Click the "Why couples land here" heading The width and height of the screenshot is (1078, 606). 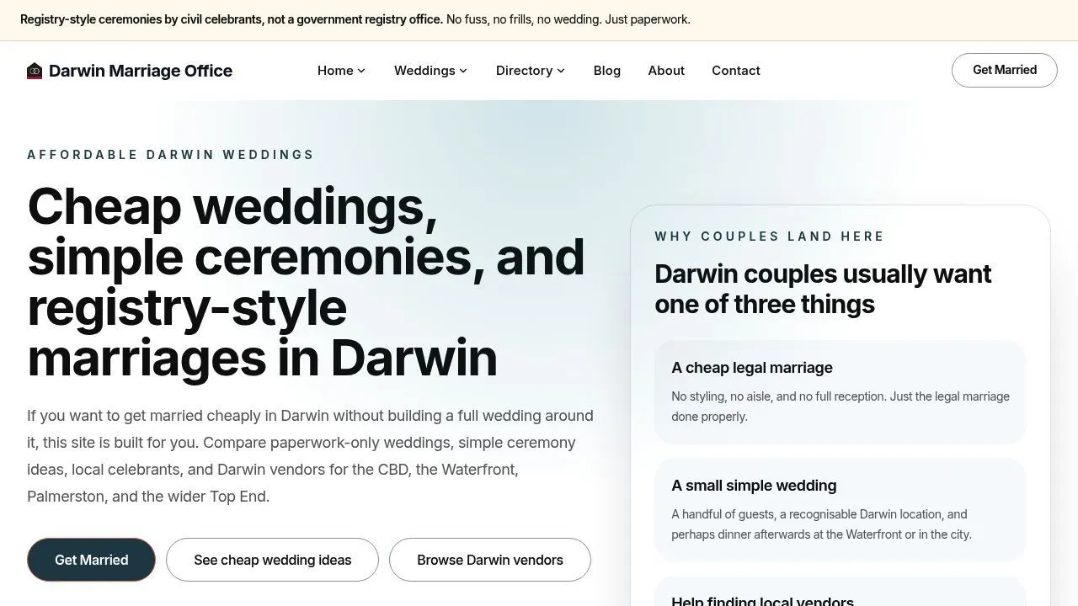(x=769, y=237)
